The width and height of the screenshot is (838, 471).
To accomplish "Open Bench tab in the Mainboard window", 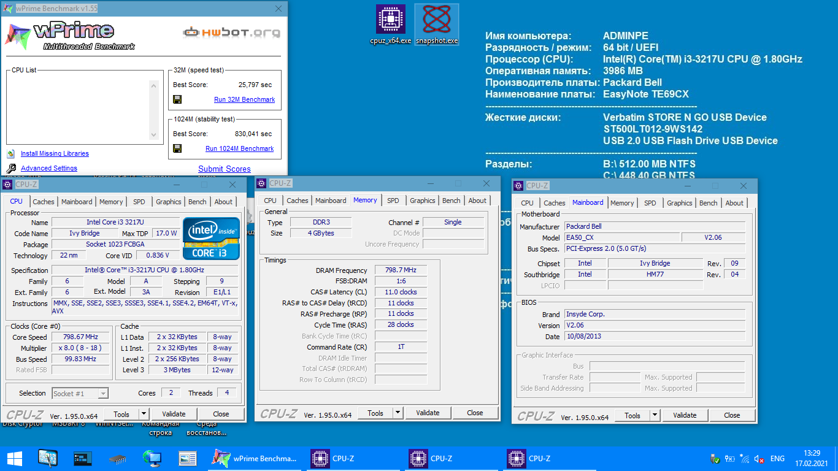I will [708, 203].
